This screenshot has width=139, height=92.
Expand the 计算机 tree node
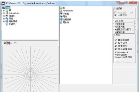(4, 16)
